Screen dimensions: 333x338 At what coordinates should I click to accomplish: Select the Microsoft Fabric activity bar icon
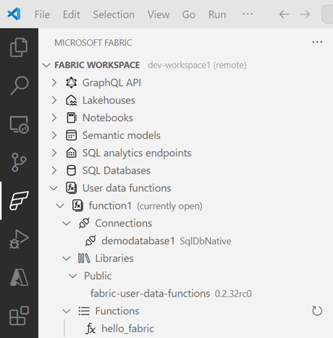point(19,200)
